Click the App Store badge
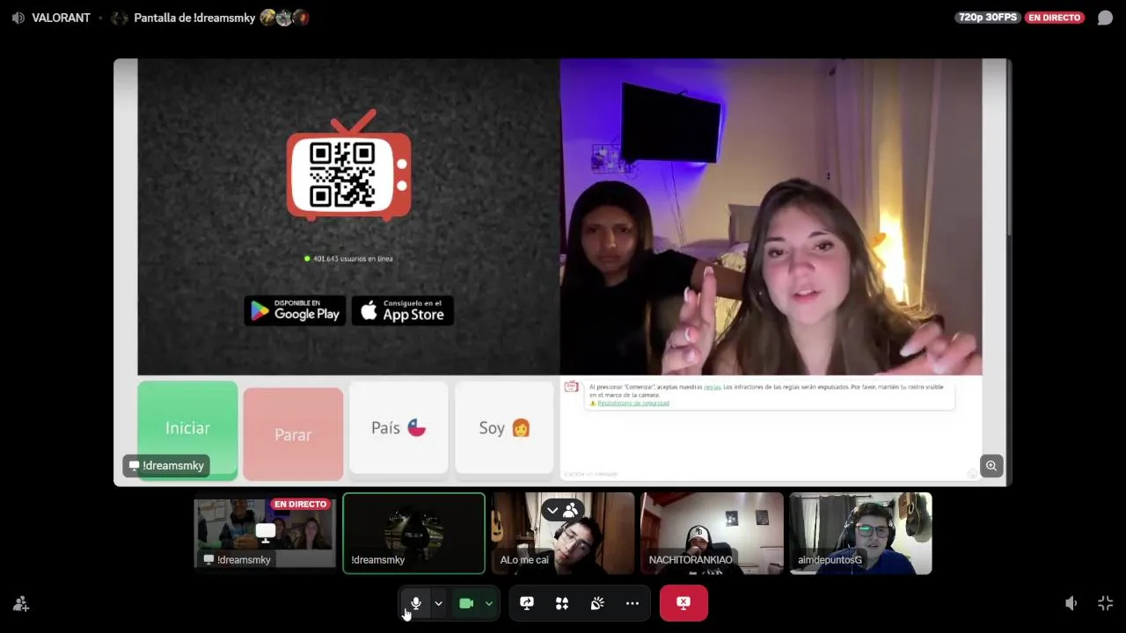The width and height of the screenshot is (1126, 633). [403, 310]
